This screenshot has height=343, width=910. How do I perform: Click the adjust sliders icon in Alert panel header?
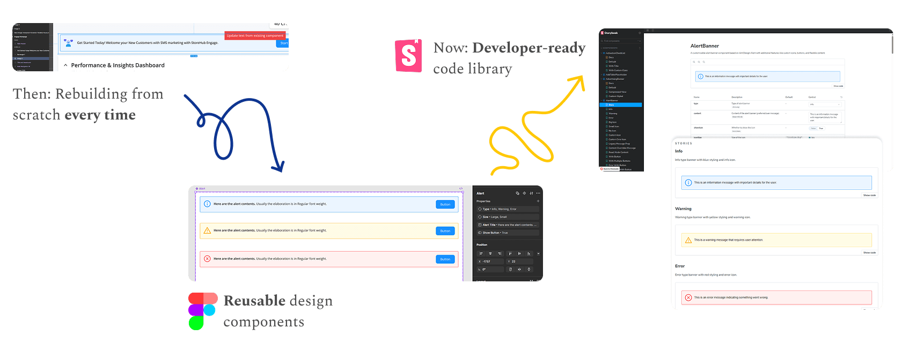[531, 193]
